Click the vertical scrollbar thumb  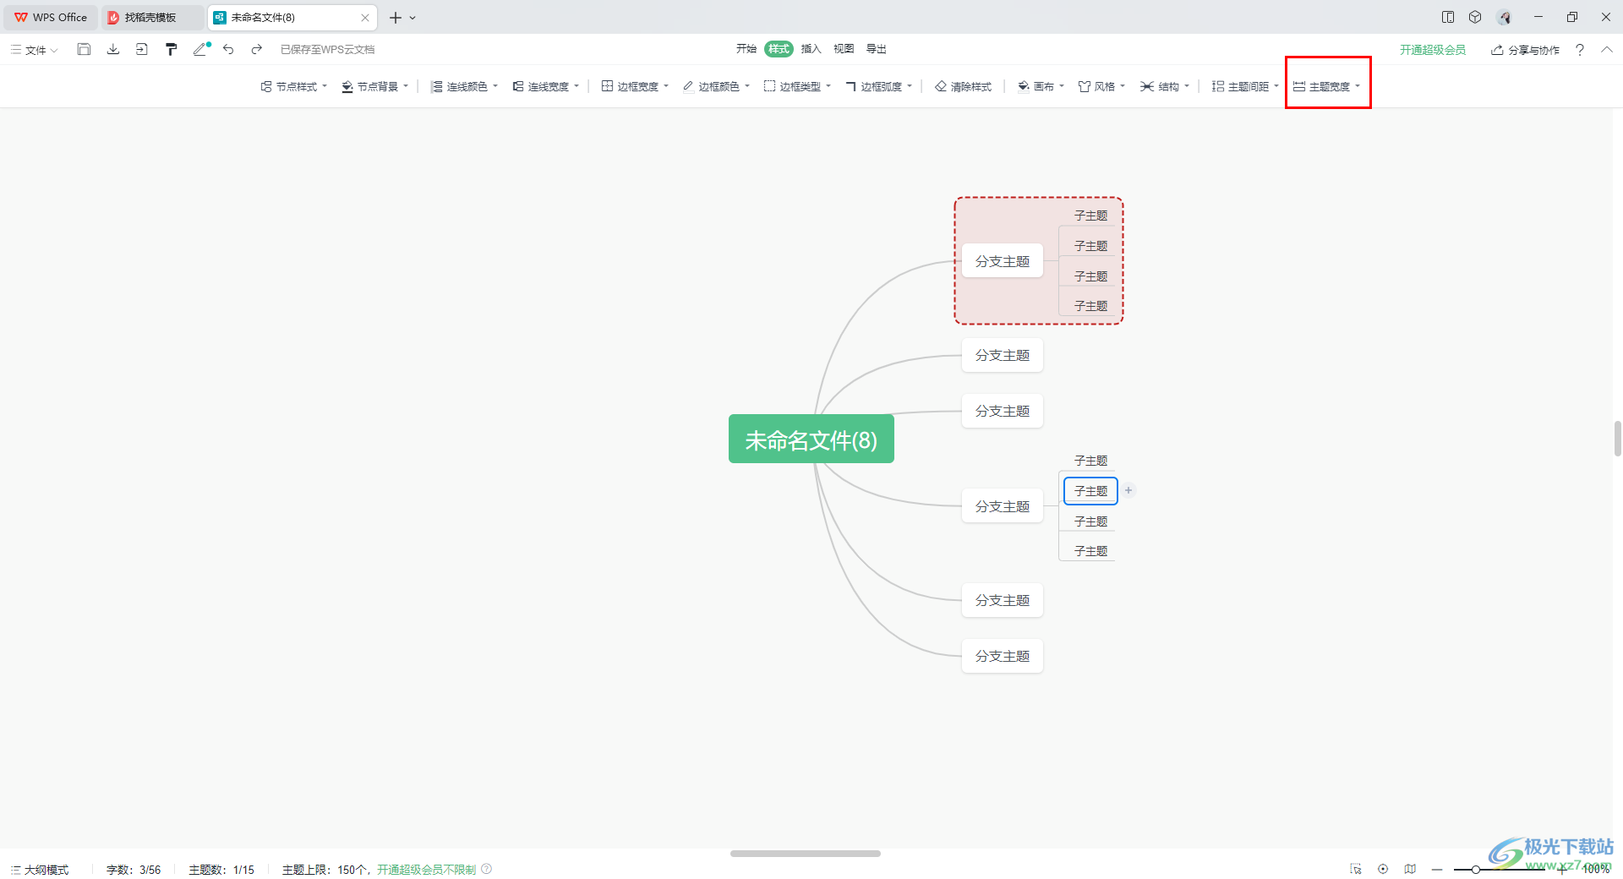[x=1618, y=439]
